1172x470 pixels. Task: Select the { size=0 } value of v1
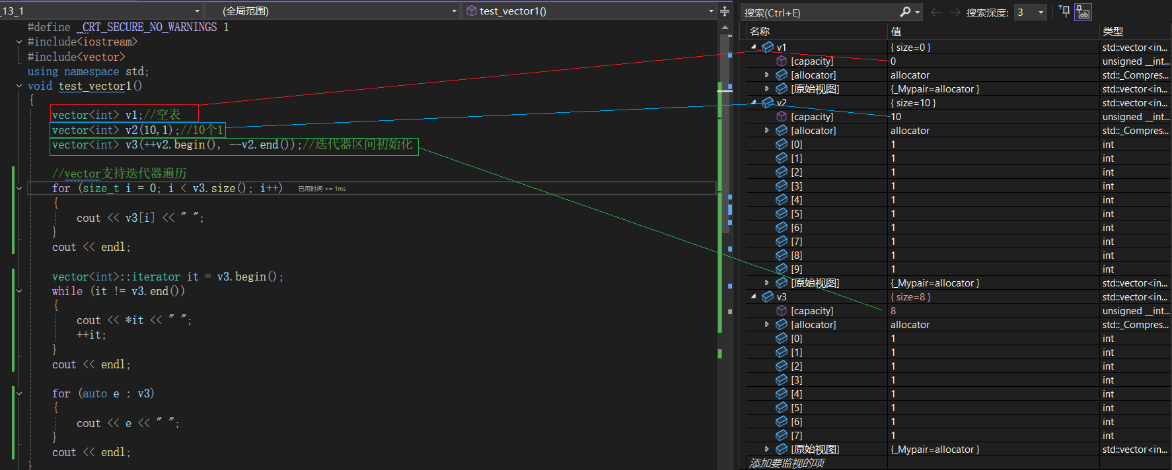click(910, 47)
